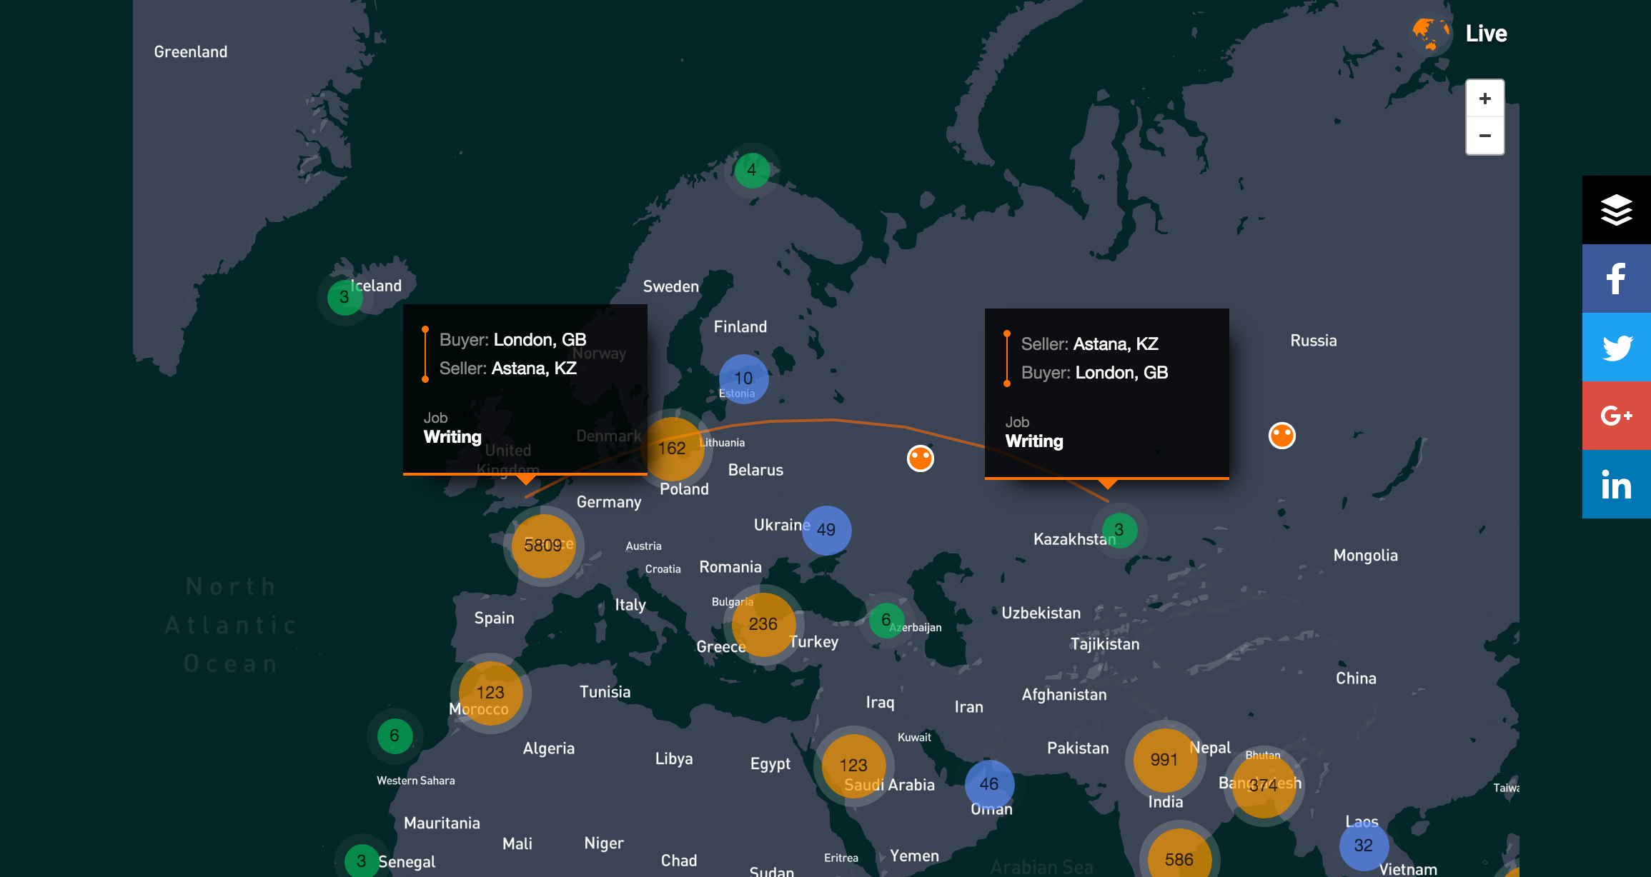Click the Mongolia map label
This screenshot has width=1651, height=877.
click(x=1366, y=556)
